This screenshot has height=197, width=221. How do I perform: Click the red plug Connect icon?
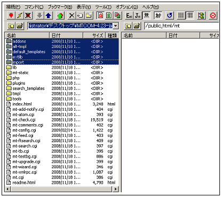coord(11,15)
